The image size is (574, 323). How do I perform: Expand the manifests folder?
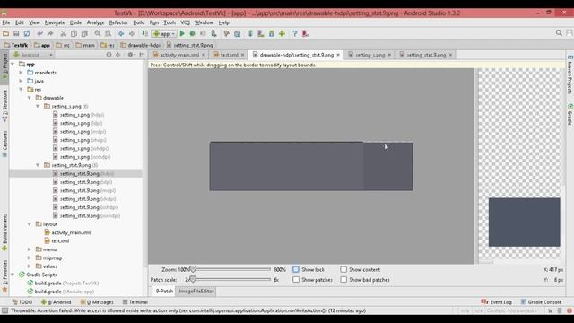(22, 73)
